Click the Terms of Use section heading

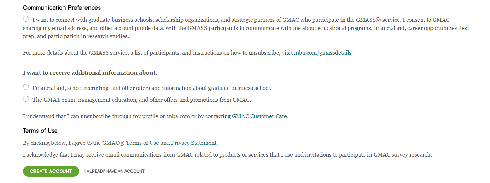point(40,131)
